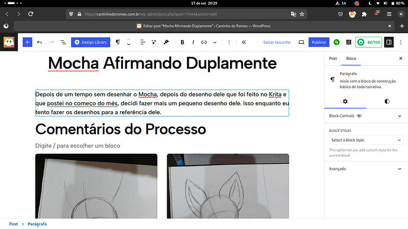Expand the Block Controls panel
This screenshot has height=229, width=408.
click(365, 116)
